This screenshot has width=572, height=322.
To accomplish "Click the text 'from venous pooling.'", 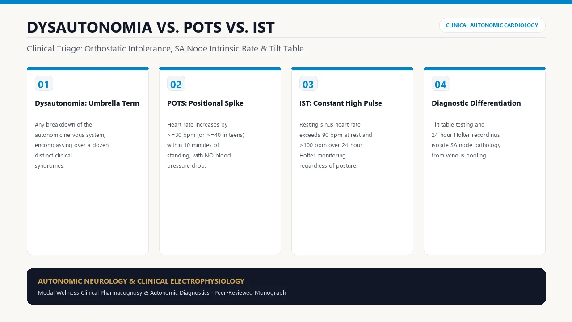I will 459,156.
